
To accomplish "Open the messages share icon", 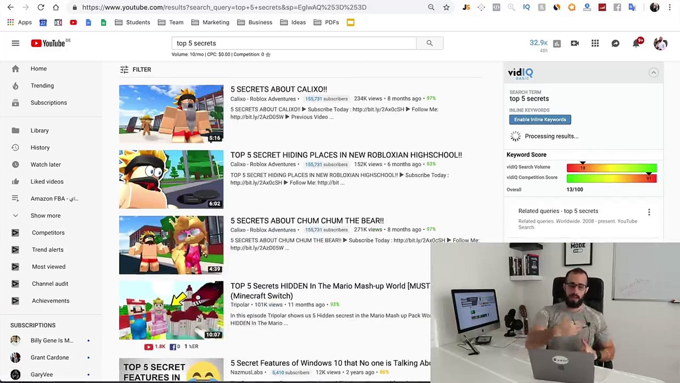I will click(x=616, y=43).
